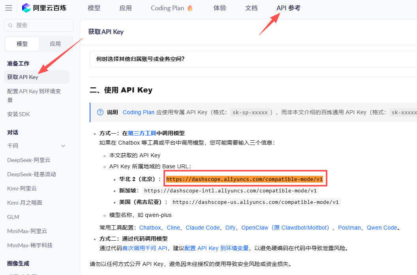Open the 应用 top navigation item

(126, 8)
